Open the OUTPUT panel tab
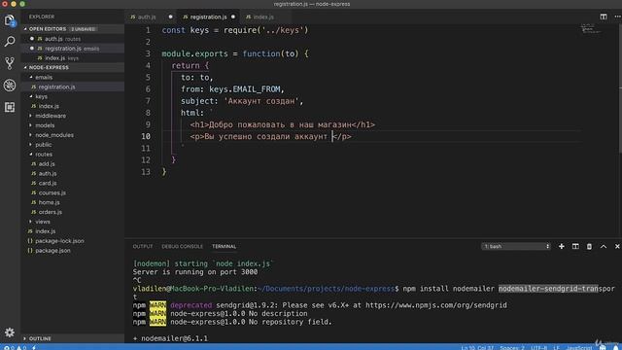The image size is (622, 350). [143, 246]
